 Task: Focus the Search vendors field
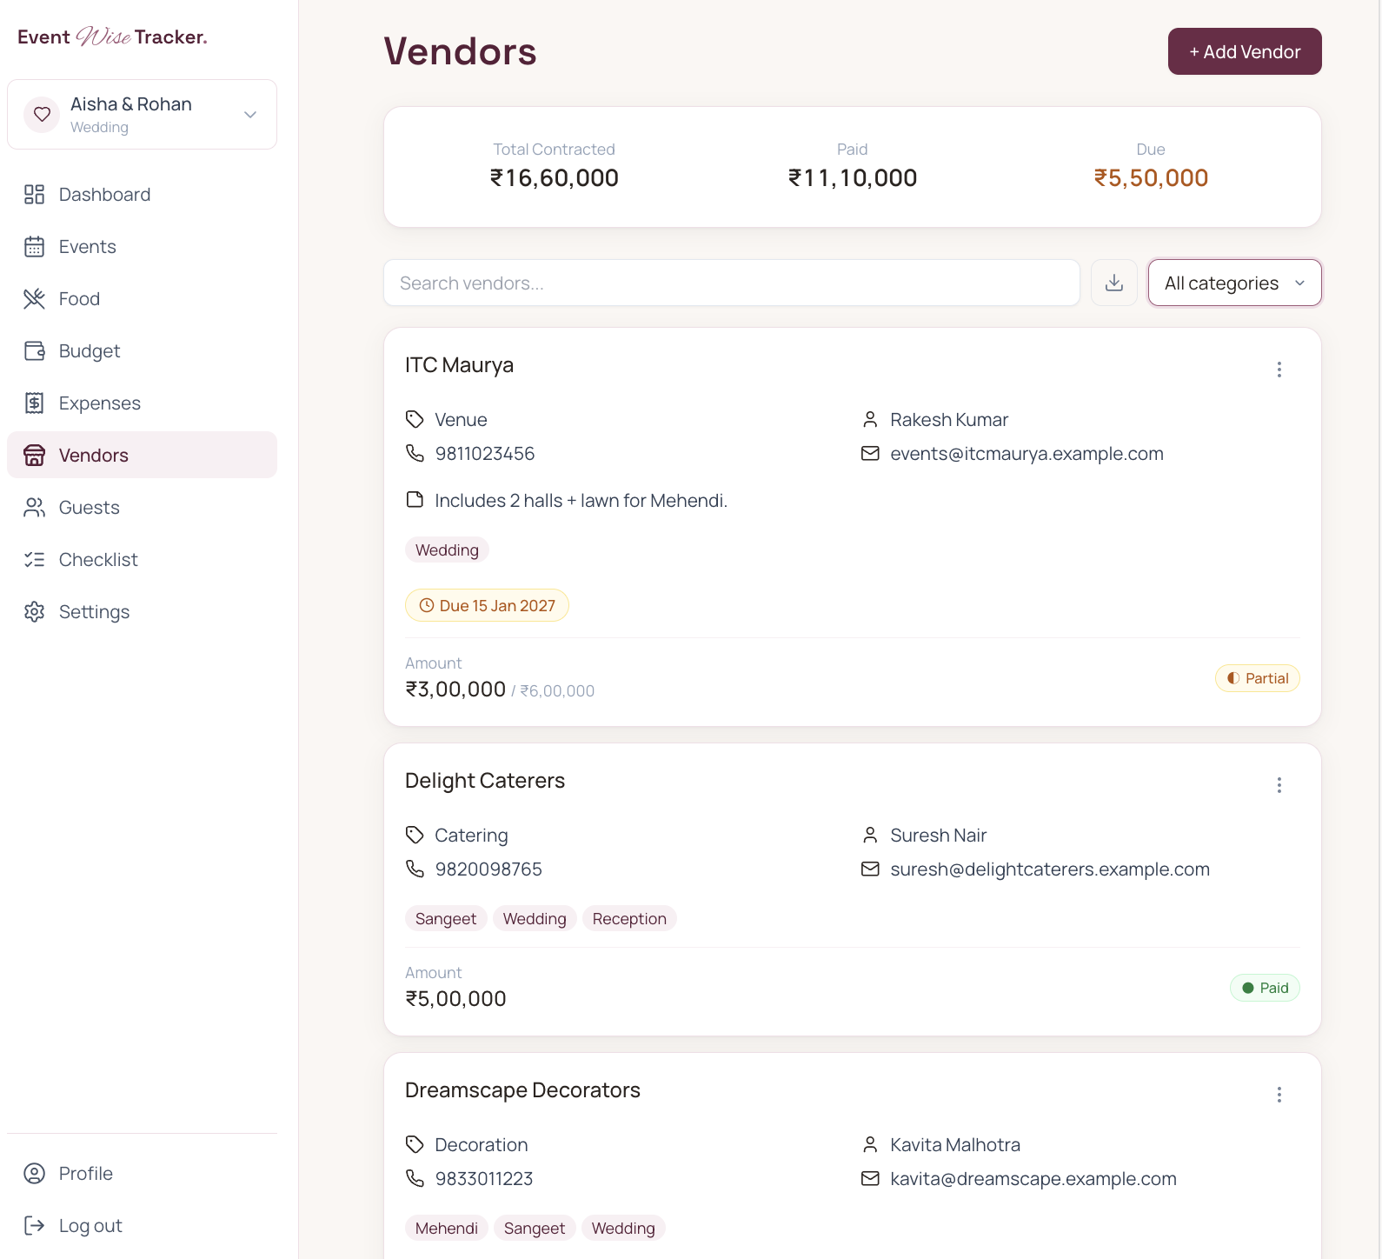click(x=732, y=283)
